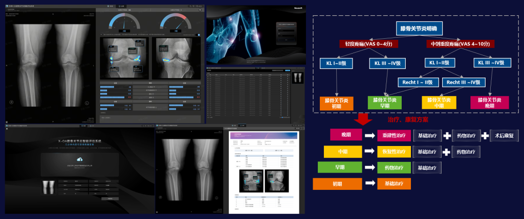Click the left blue severity gauge

click(x=123, y=23)
